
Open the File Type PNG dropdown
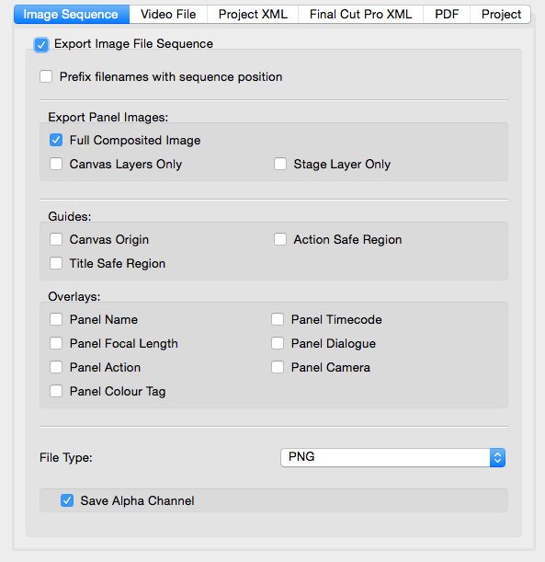click(x=392, y=457)
